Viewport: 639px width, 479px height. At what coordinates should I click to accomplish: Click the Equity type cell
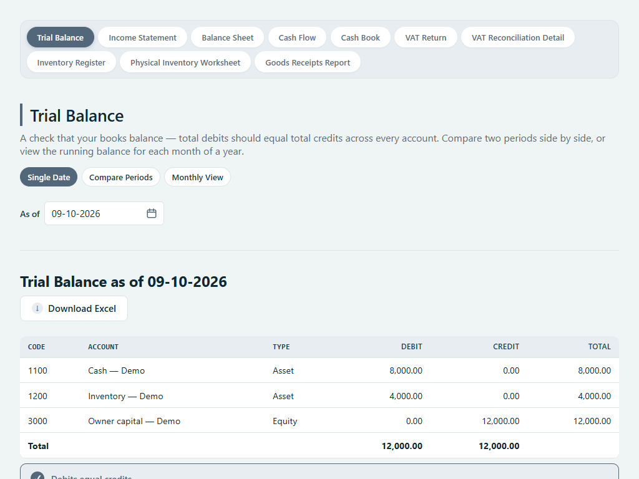click(x=285, y=421)
